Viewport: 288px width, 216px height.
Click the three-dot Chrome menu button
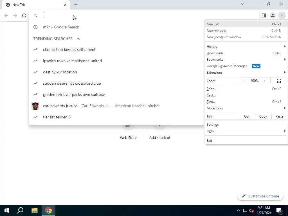pyautogui.click(x=282, y=15)
